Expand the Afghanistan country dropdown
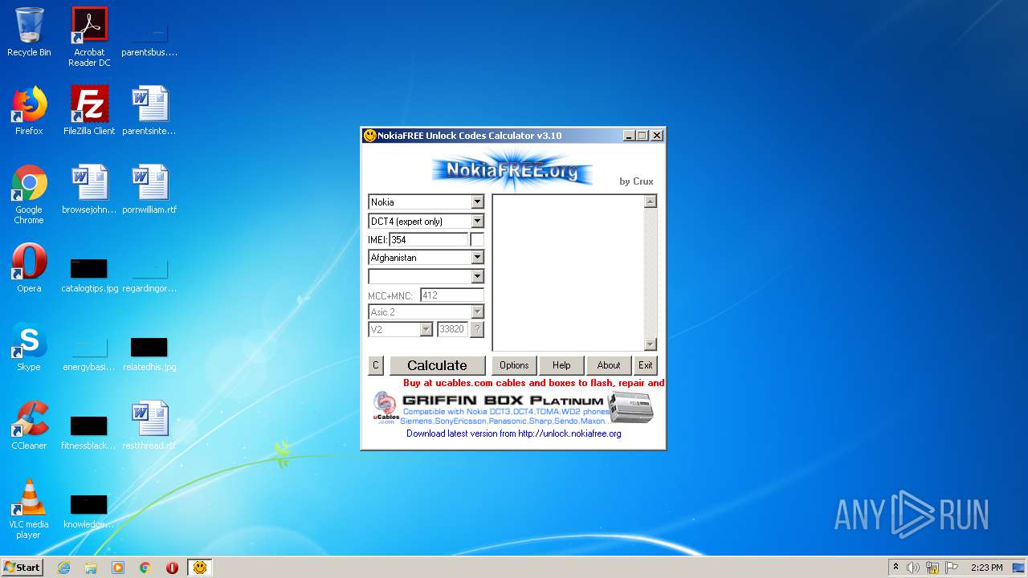The image size is (1028, 578). pyautogui.click(x=477, y=257)
